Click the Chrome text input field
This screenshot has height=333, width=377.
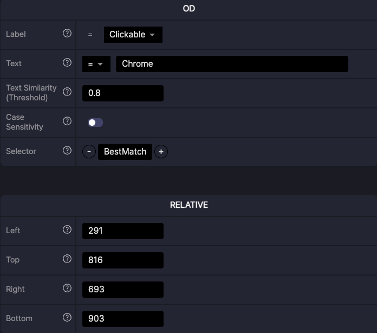click(232, 64)
